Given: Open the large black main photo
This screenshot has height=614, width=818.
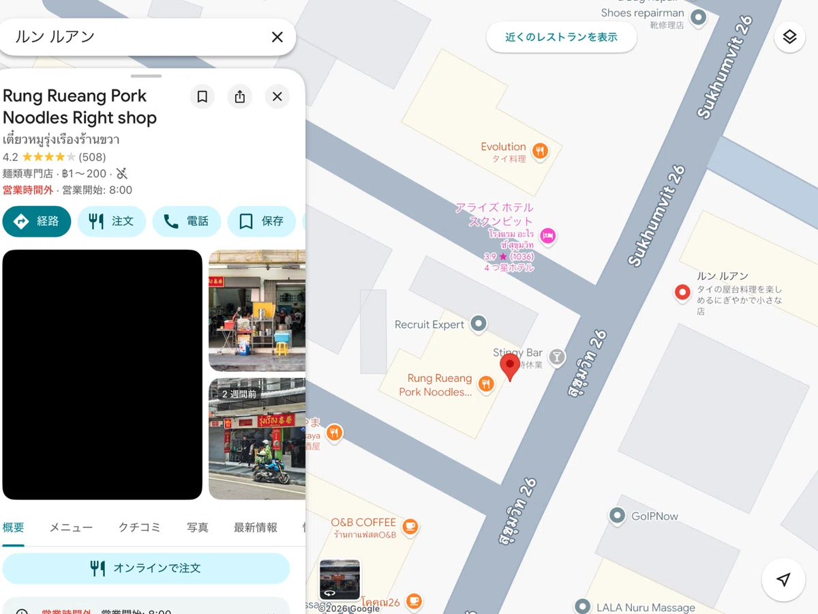Looking at the screenshot, I should click(x=102, y=375).
